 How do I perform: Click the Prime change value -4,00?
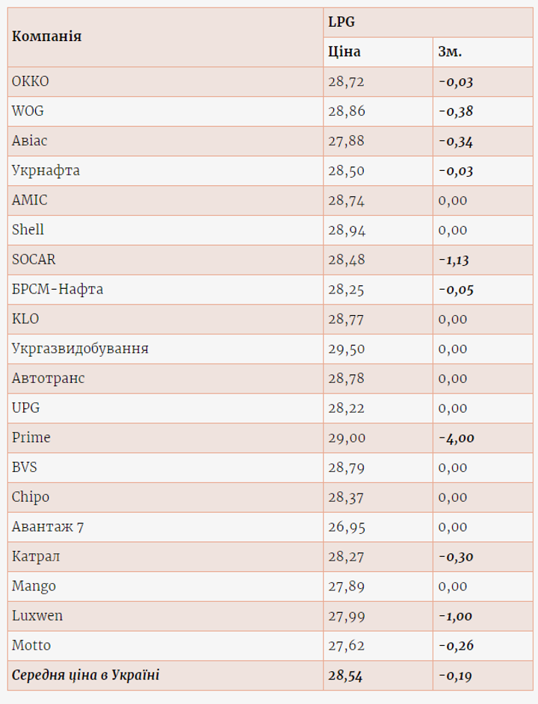point(456,437)
